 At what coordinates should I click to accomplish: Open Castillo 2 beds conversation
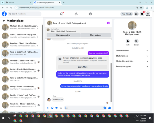21,97
